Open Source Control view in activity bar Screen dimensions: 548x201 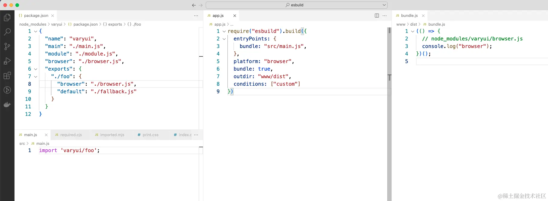[x=7, y=46]
